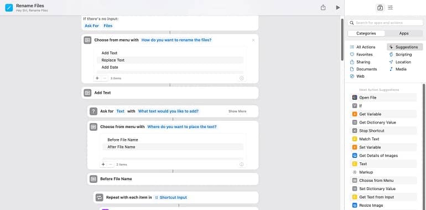The height and width of the screenshot is (210, 426).
Task: Click the Before File Name case icon
Action: (x=93, y=179)
